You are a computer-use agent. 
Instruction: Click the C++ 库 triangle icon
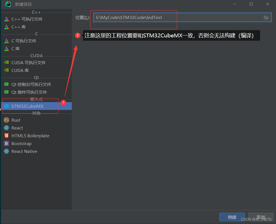[6, 27]
